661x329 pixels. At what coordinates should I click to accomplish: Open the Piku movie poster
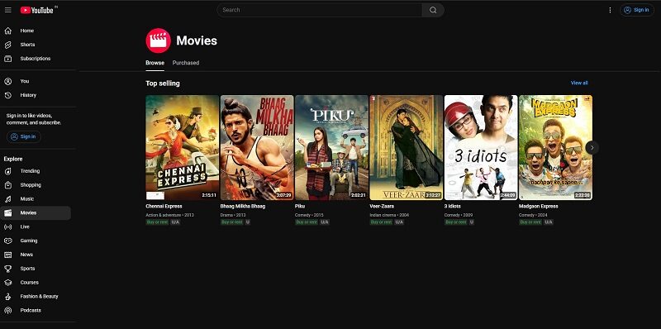332,147
